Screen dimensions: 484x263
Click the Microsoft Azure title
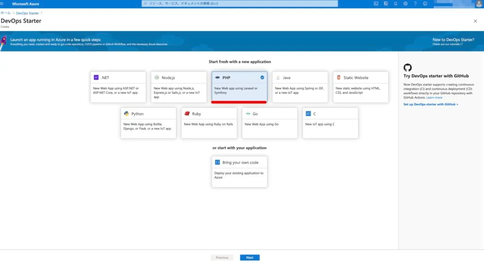pos(26,4)
